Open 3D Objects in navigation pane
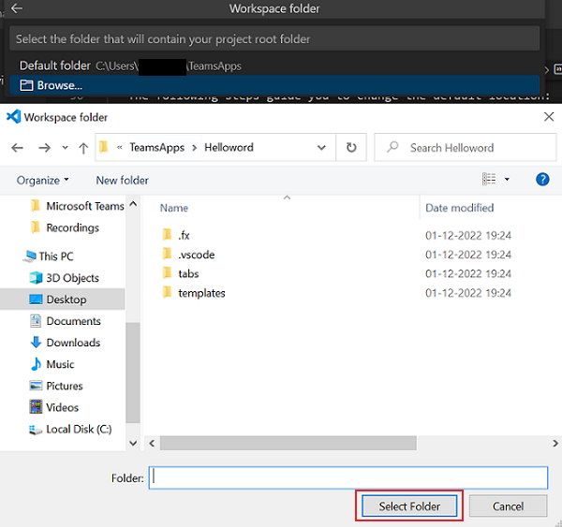Image resolution: width=562 pixels, height=527 pixels. click(64, 278)
